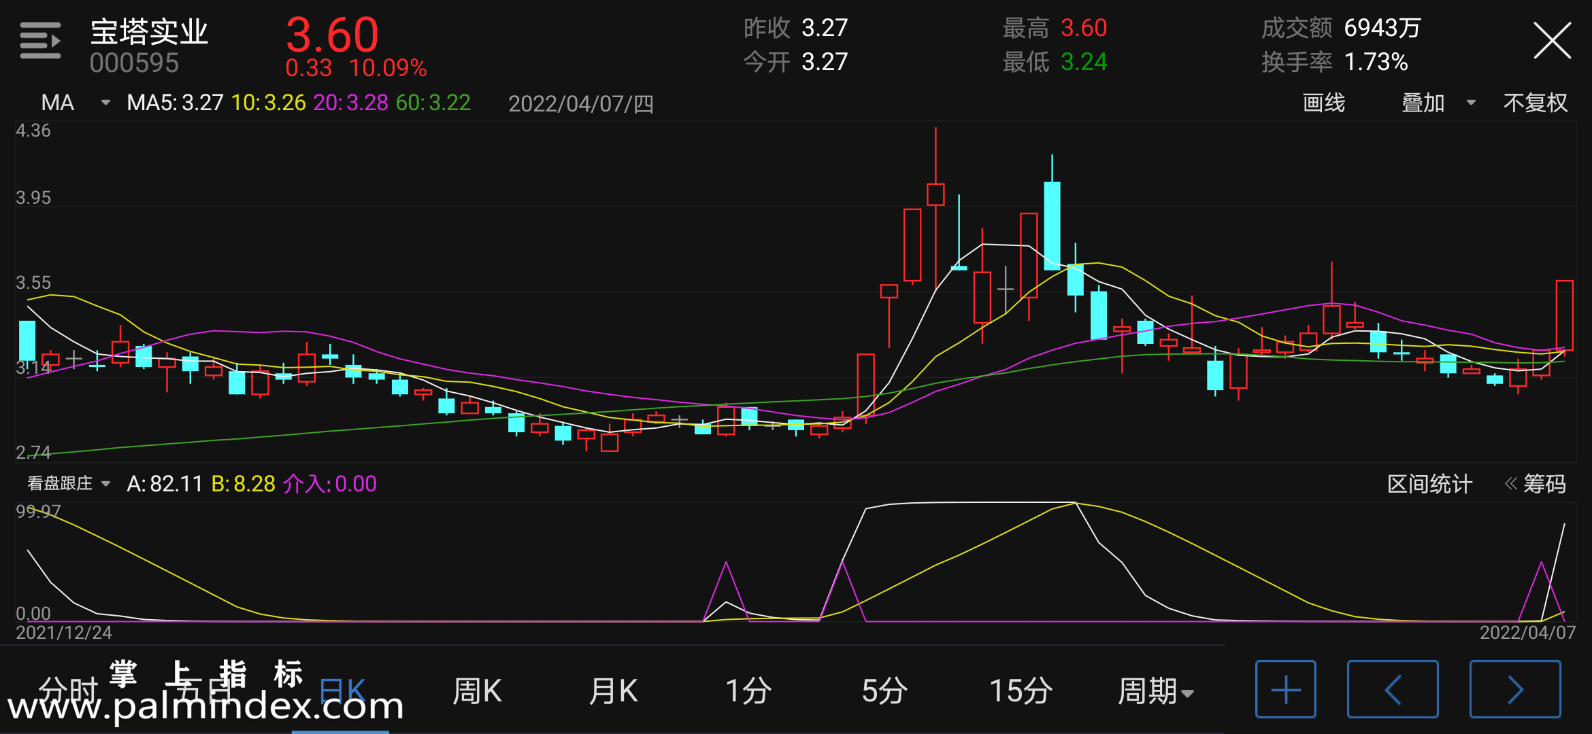Click the change amount 0.33

pos(308,68)
